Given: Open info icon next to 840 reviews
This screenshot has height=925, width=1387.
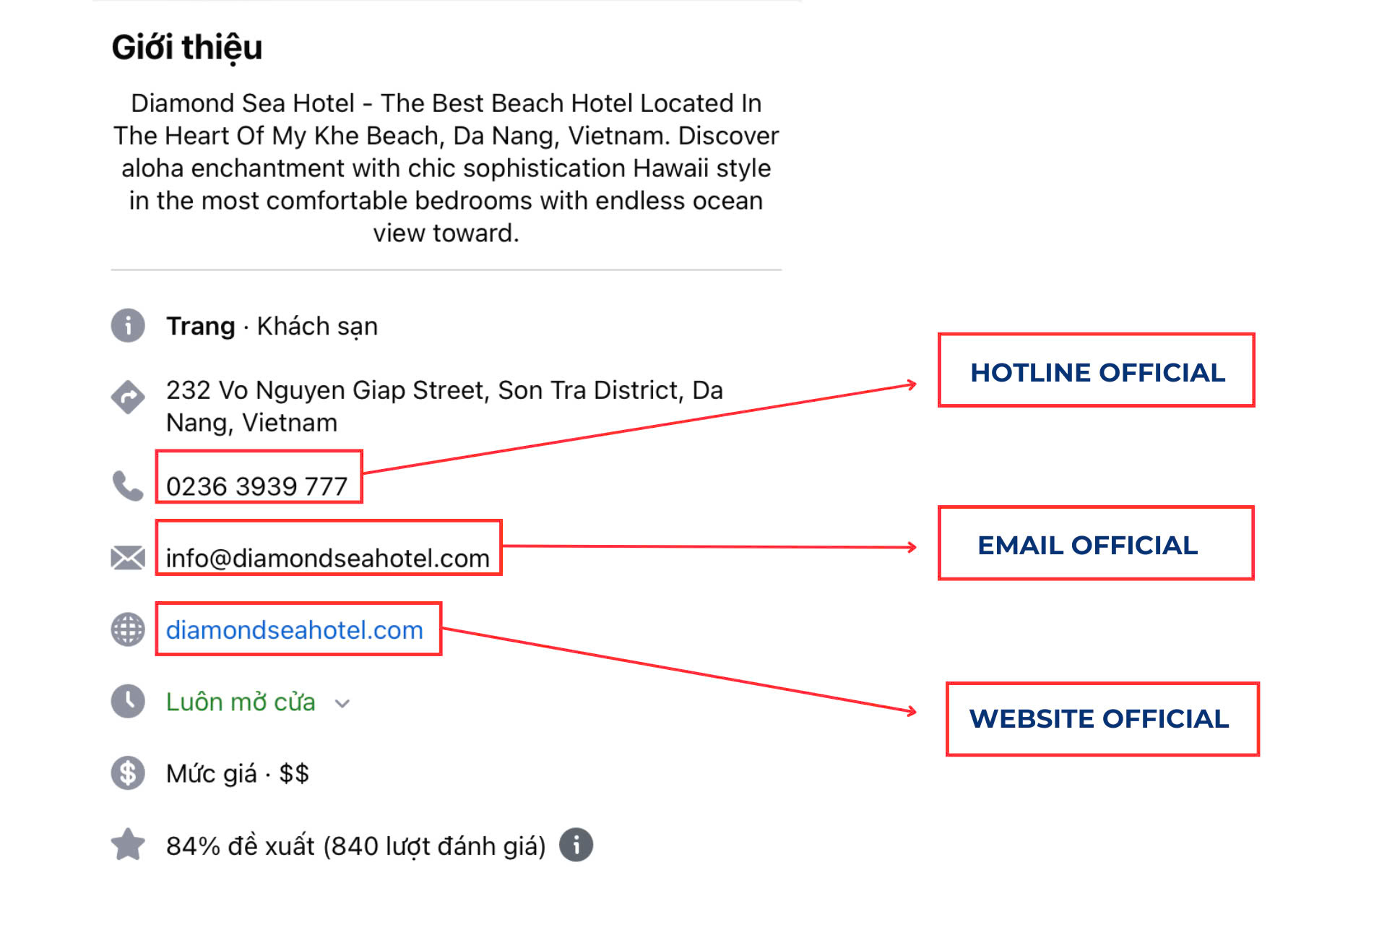Looking at the screenshot, I should 576,845.
